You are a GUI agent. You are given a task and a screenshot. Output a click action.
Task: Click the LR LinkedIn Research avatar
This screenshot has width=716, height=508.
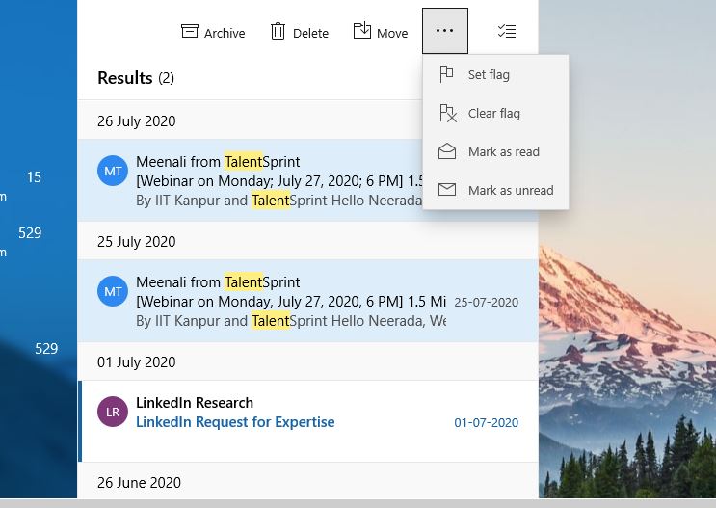[x=113, y=412]
